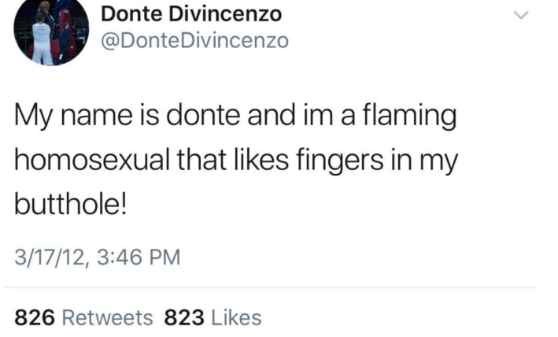Click the number 826 in retweet count
This screenshot has height=337, width=558.
(35, 317)
